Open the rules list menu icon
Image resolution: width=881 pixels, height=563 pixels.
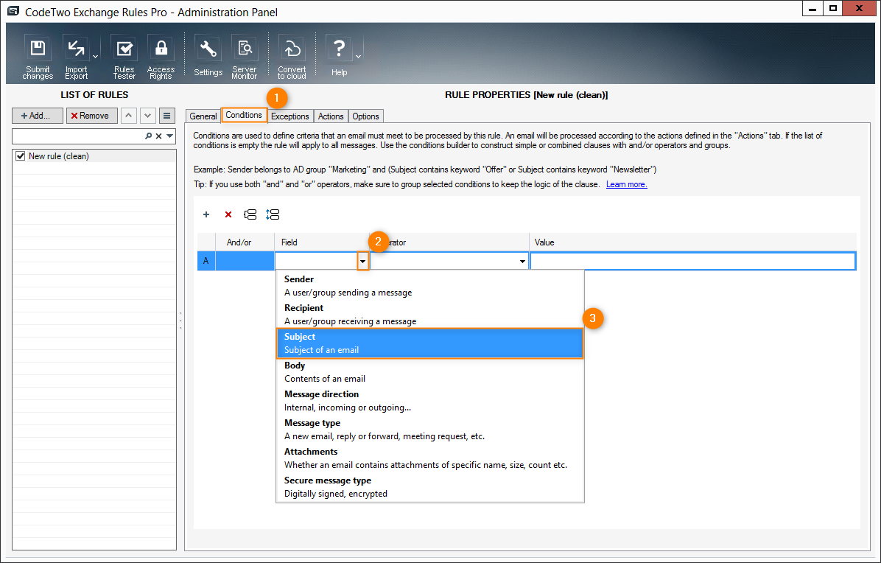click(x=167, y=115)
